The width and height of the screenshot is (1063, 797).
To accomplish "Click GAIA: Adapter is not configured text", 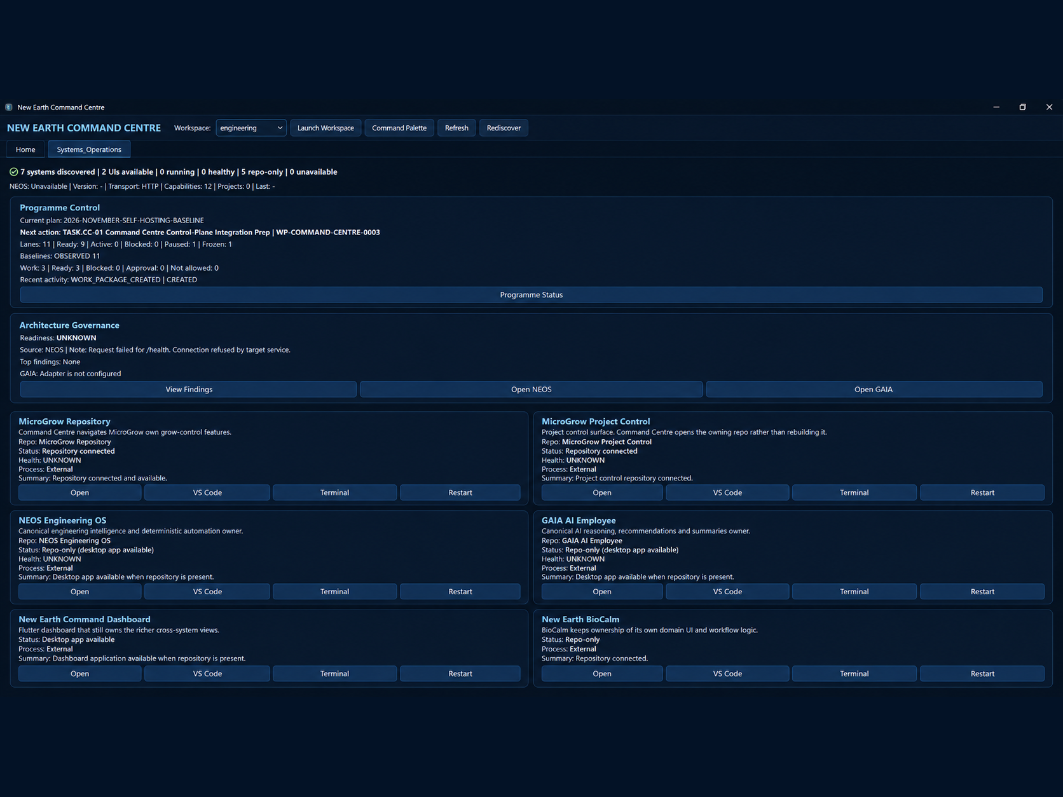I will 71,374.
